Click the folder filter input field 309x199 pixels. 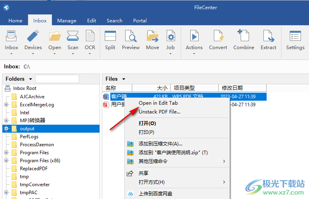(57, 79)
